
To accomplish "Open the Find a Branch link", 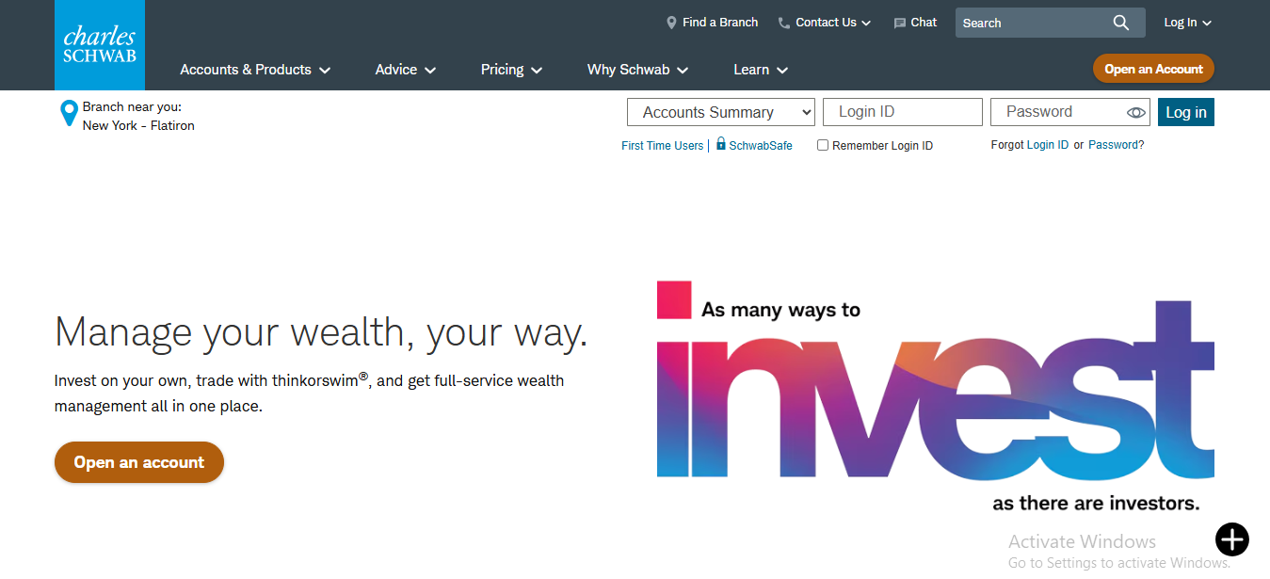I will (x=720, y=23).
